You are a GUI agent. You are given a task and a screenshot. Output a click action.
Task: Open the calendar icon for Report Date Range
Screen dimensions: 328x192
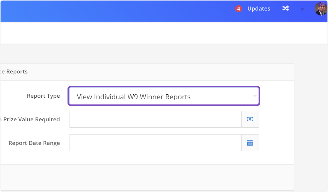[x=250, y=143]
